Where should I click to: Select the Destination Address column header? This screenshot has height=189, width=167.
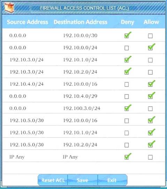(x=81, y=22)
